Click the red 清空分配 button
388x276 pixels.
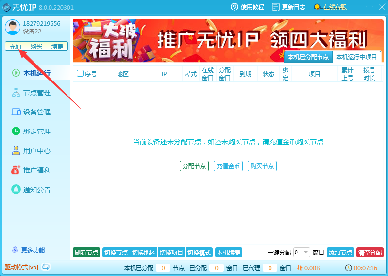point(370,252)
